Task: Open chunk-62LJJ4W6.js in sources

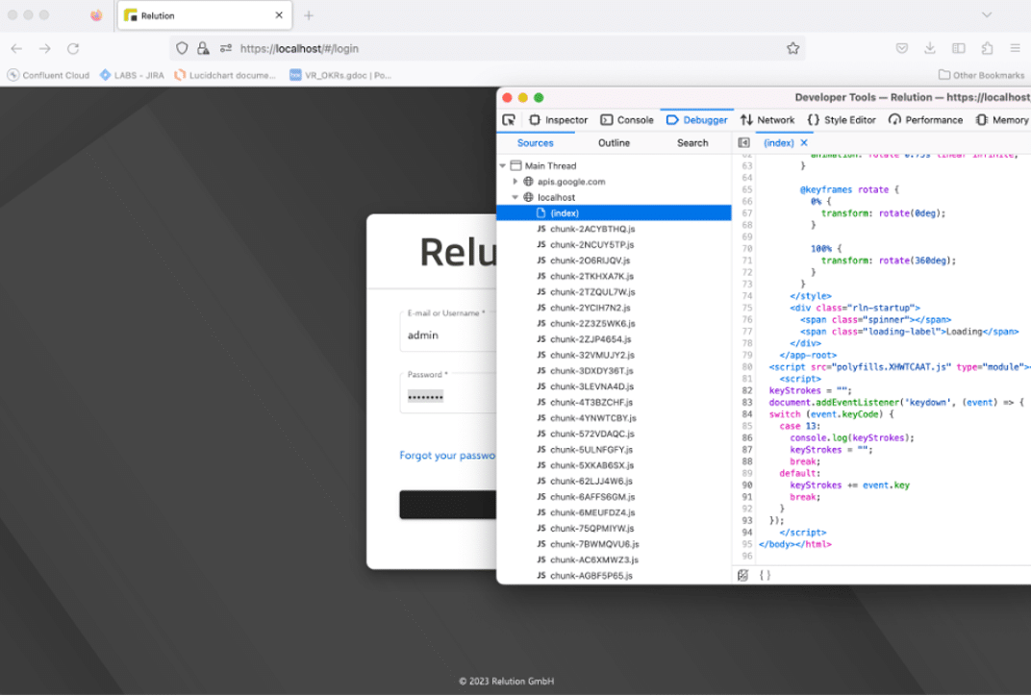Action: 591,481
